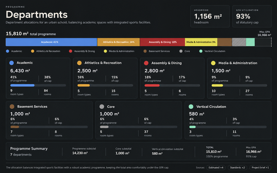Viewport: 277px width, 173px height.
Task: Click the 2,500 m² Athletics area value
Action: coord(87,71)
